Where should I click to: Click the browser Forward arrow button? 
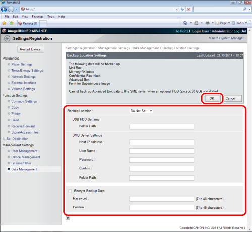(x=11, y=9)
